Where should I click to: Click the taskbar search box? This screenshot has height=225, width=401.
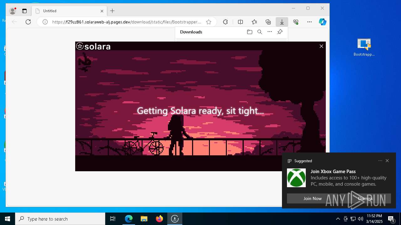60,219
